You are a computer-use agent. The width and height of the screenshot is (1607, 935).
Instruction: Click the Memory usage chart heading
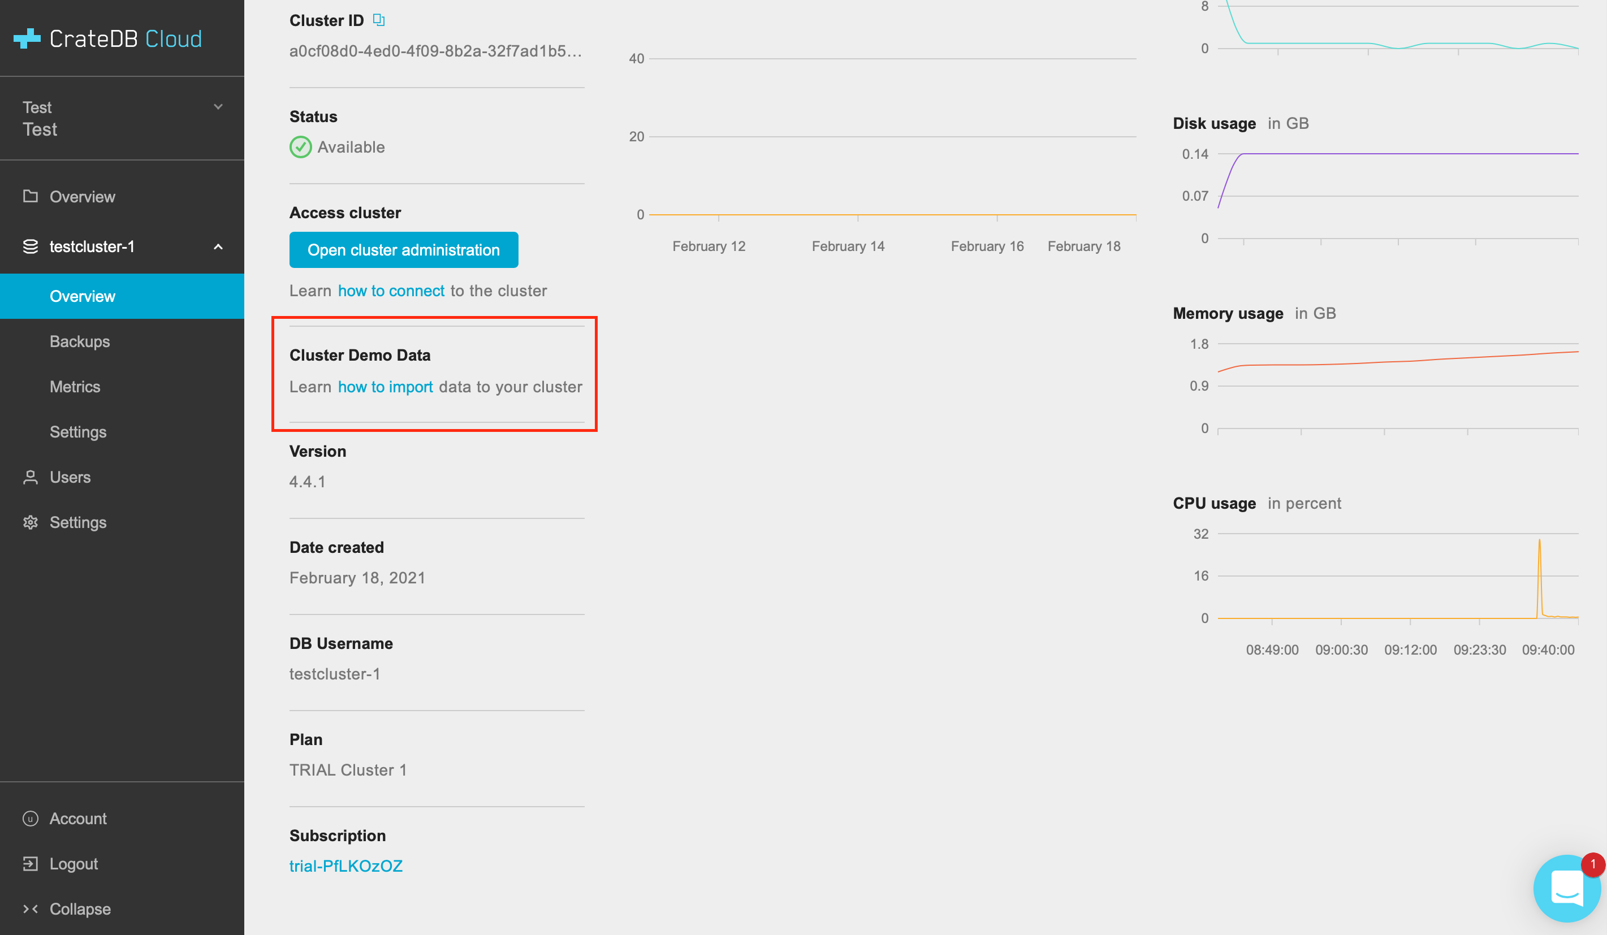pos(1228,314)
